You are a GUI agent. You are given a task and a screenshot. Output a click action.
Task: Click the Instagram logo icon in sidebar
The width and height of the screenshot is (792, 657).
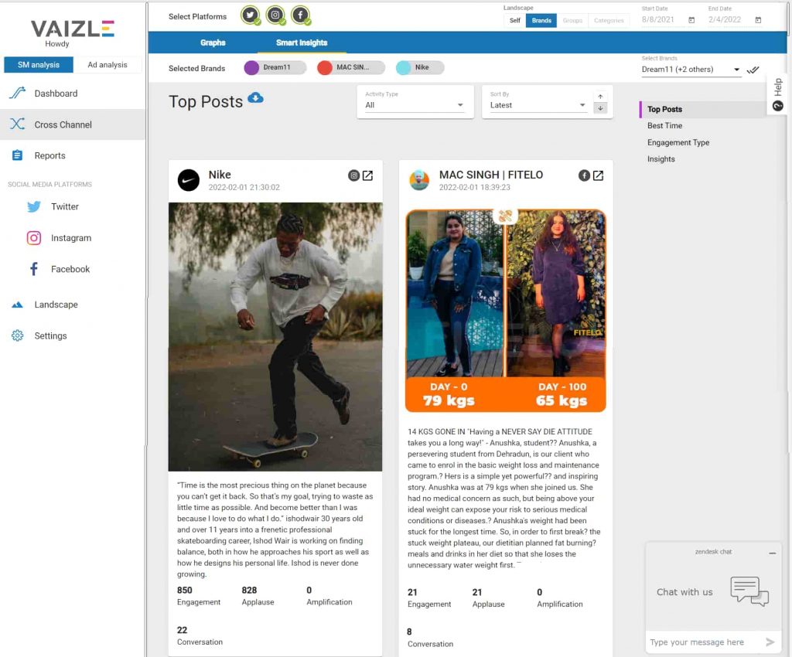click(x=34, y=237)
